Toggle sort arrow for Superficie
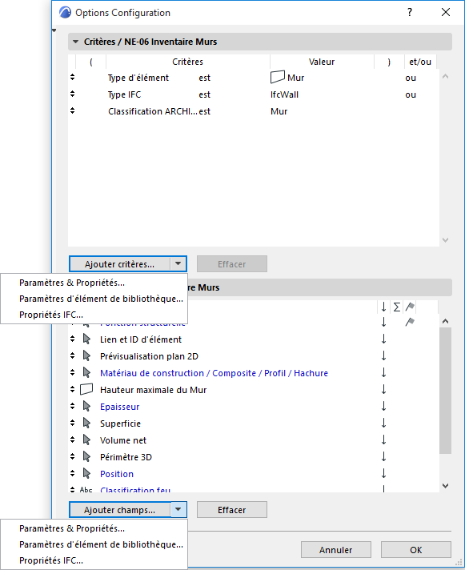465x570 pixels. (x=383, y=423)
